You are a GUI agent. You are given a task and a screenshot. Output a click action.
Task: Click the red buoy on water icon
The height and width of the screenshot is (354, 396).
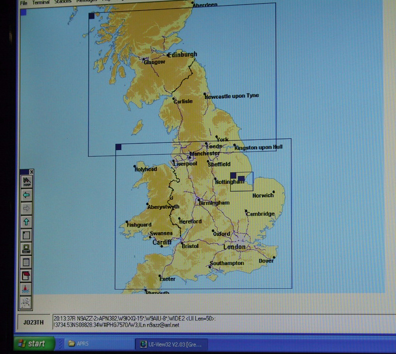point(26,289)
